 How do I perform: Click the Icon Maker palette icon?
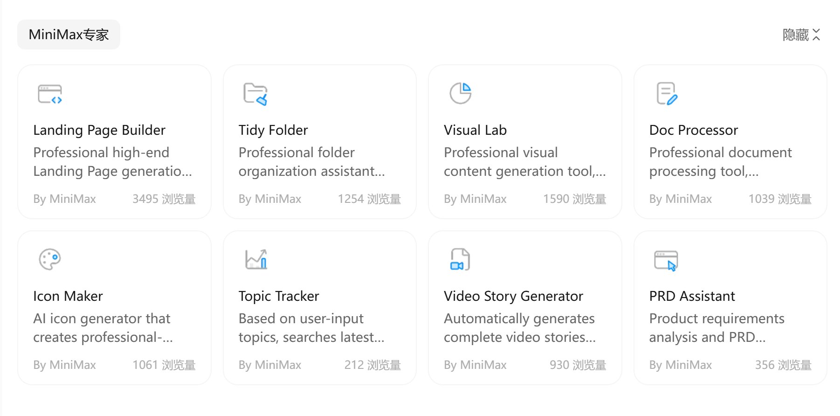(50, 259)
